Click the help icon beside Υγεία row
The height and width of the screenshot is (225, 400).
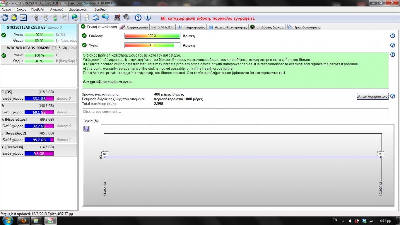pos(392,45)
